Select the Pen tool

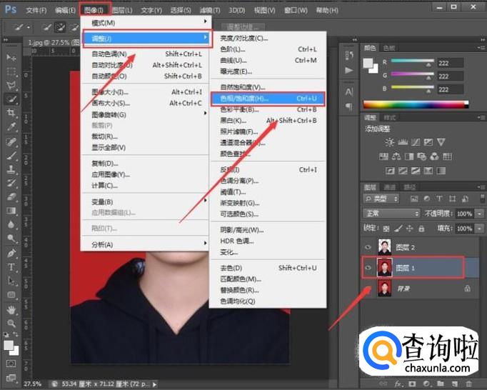click(12, 253)
